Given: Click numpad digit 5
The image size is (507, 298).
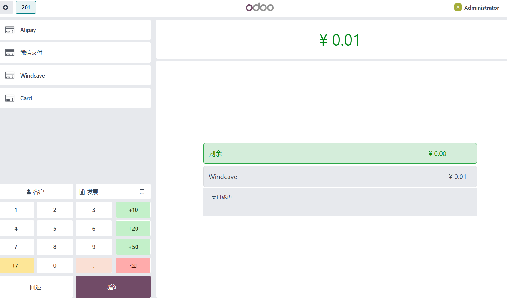Looking at the screenshot, I should [x=55, y=228].
